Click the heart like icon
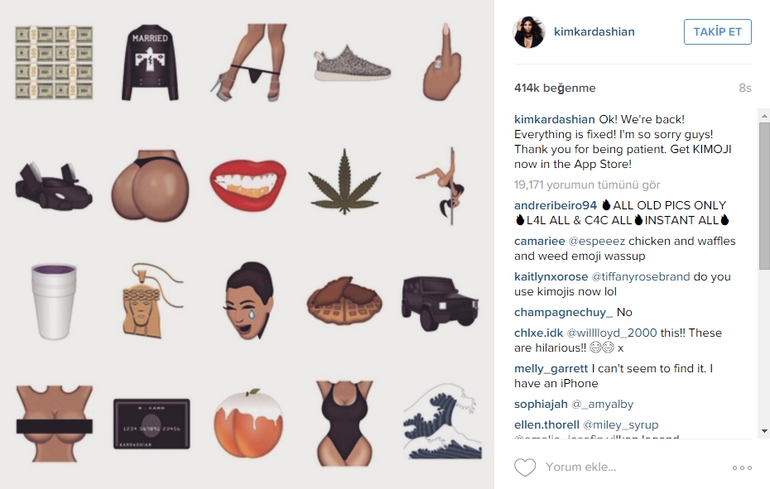This screenshot has height=489, width=770. click(x=525, y=467)
